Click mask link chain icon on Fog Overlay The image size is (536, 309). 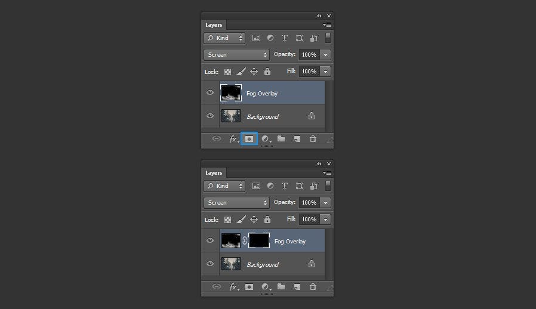[244, 240]
